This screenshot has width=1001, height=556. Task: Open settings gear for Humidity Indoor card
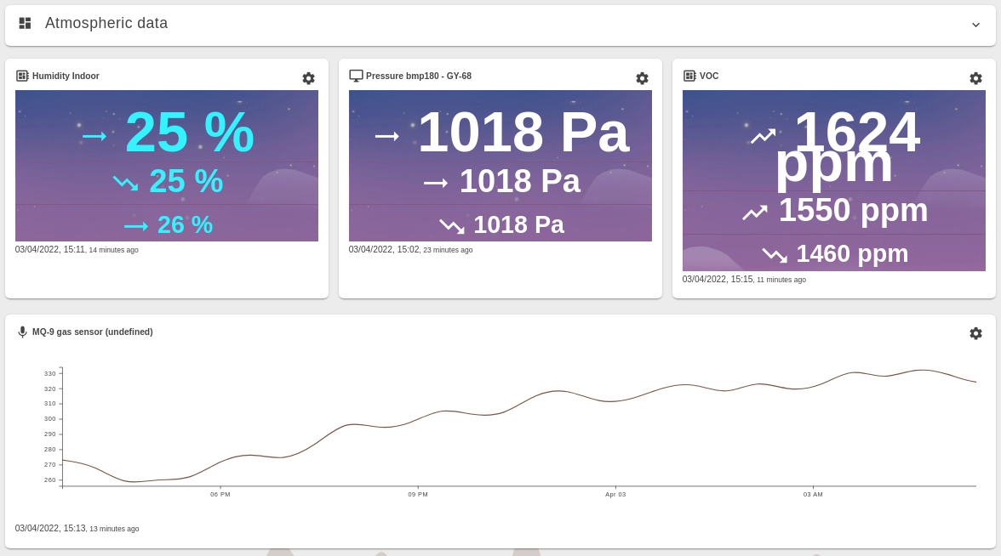(308, 78)
